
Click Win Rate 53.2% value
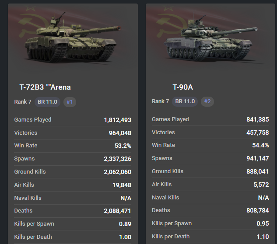tap(122, 146)
